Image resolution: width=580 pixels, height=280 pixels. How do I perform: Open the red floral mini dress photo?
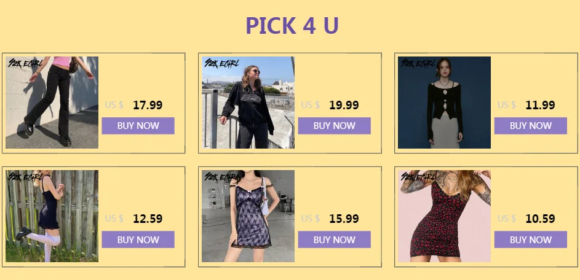(x=444, y=216)
